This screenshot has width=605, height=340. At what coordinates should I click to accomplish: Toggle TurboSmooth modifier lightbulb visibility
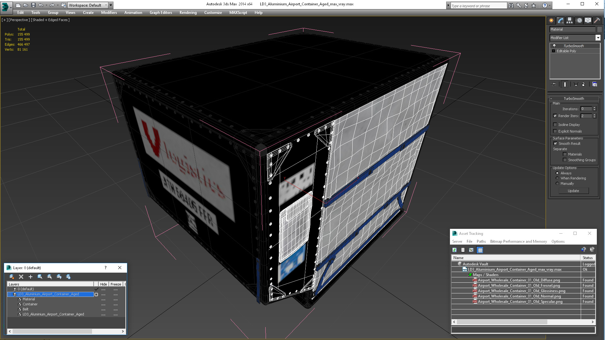tap(554, 46)
